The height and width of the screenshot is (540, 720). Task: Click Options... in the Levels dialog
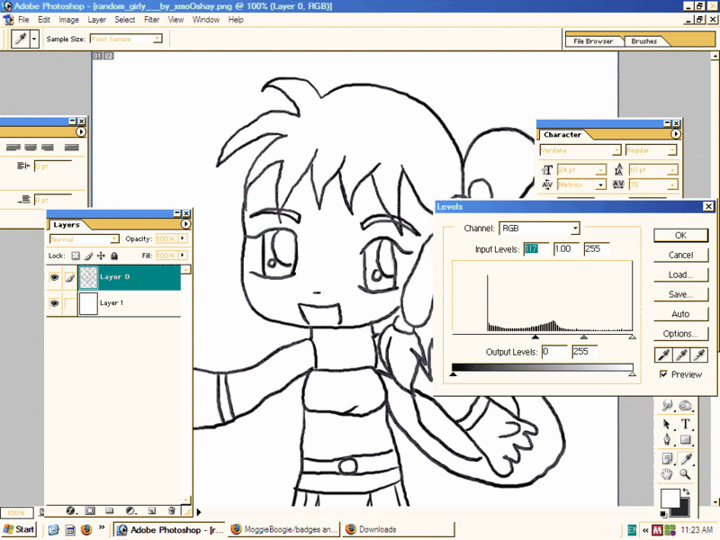tap(680, 334)
